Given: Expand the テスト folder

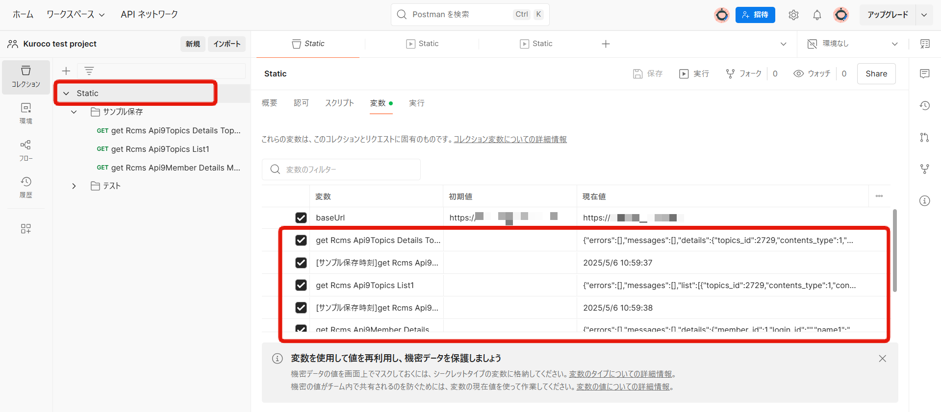Looking at the screenshot, I should click(74, 186).
